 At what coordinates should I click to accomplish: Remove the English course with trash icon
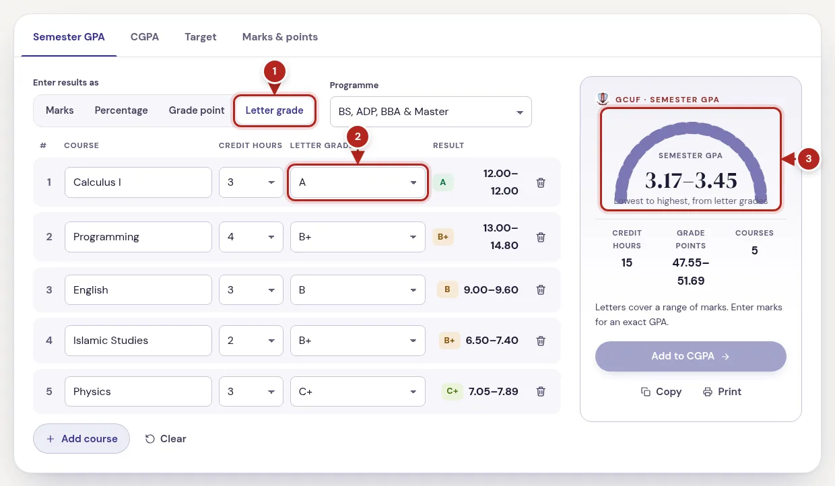tap(540, 289)
